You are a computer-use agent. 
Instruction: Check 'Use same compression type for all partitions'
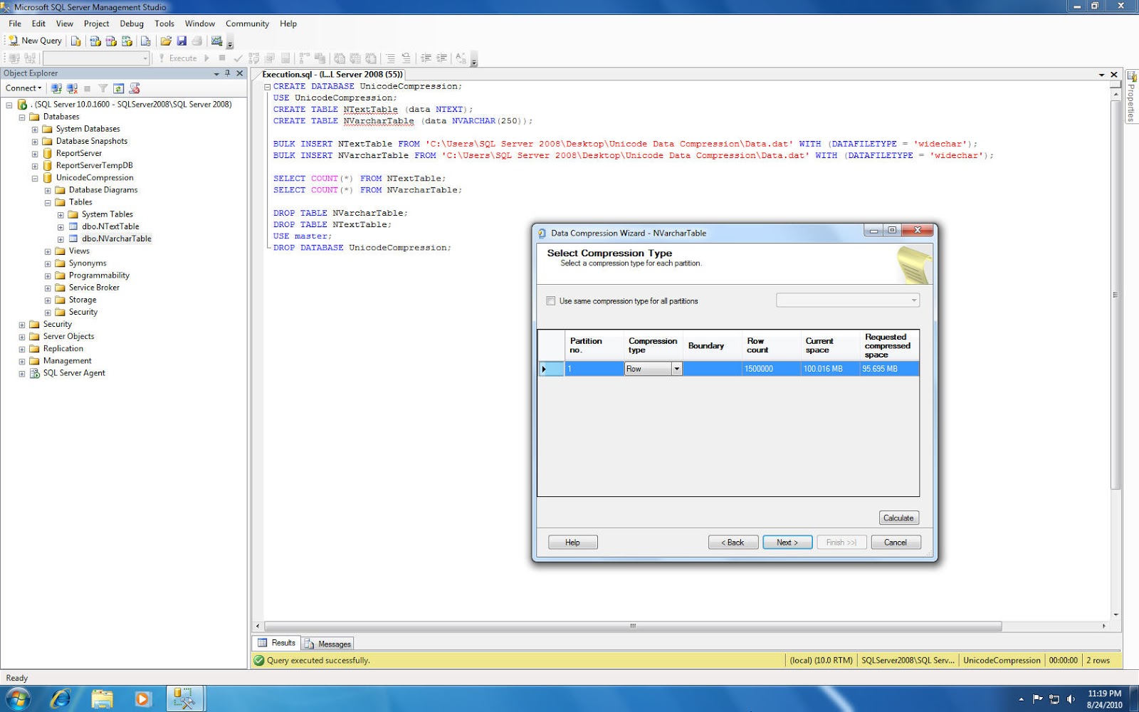coord(551,301)
